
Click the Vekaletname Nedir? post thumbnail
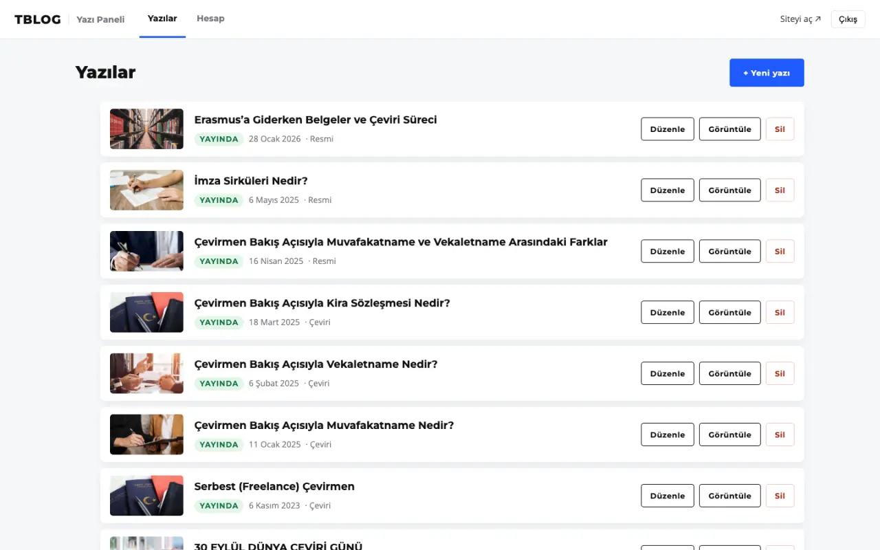coord(146,374)
